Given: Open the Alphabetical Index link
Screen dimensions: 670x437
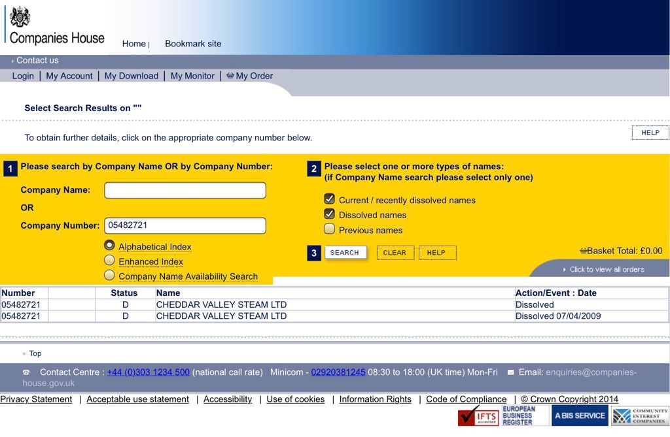Looking at the screenshot, I should coord(155,247).
